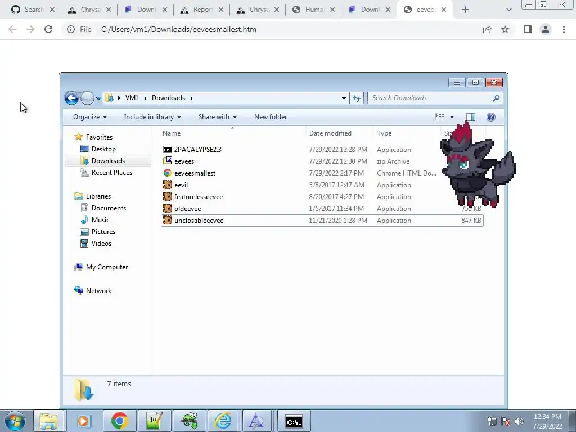Viewport: 576px width, 432px height.
Task: Click the Zorua desktop pet sprite
Action: coord(478,165)
